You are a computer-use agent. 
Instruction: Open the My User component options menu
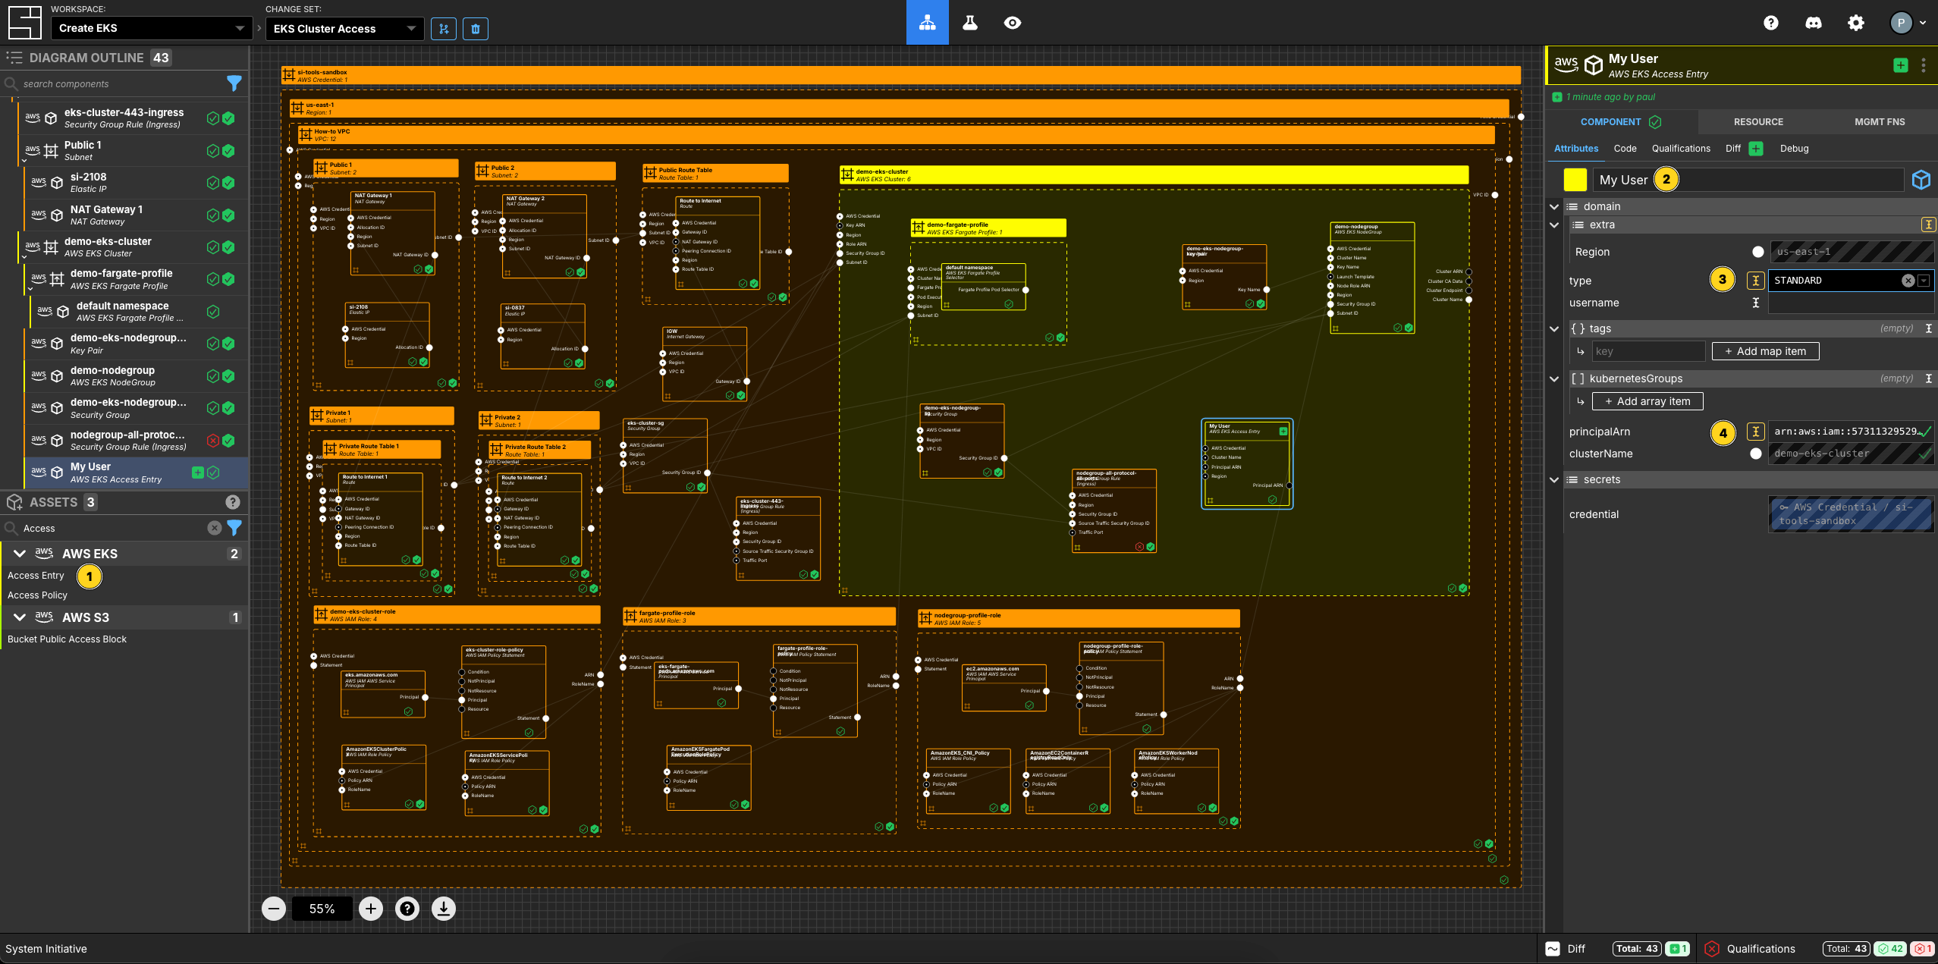tap(1924, 65)
